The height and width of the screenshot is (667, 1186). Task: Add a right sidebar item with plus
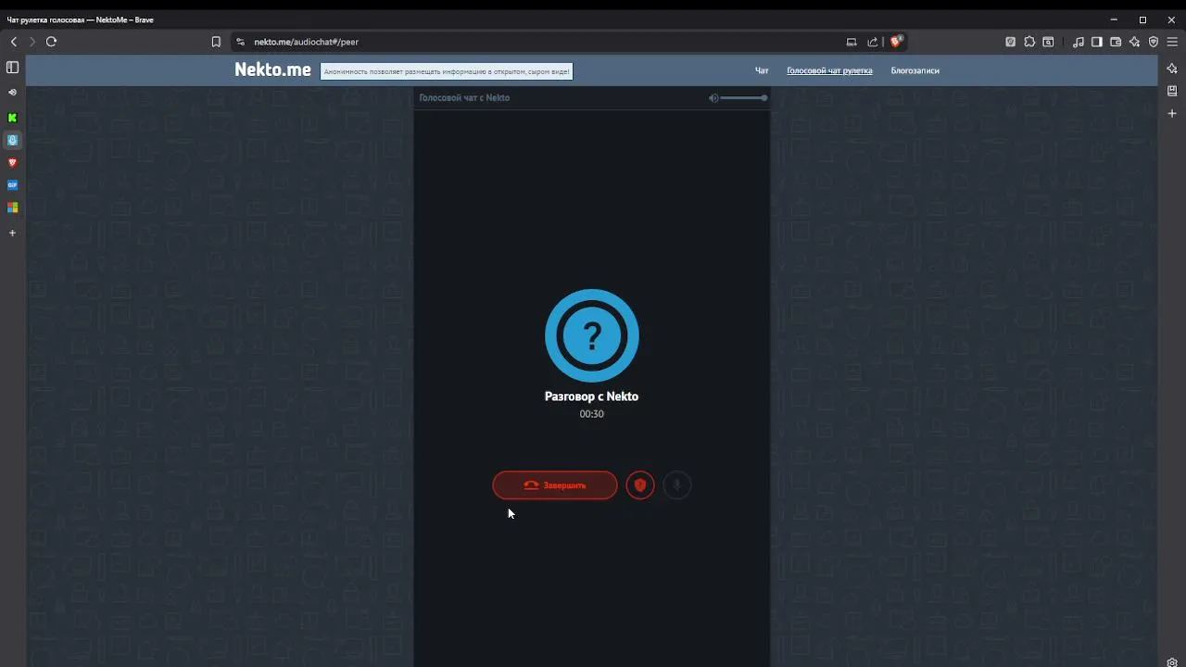coord(1172,113)
